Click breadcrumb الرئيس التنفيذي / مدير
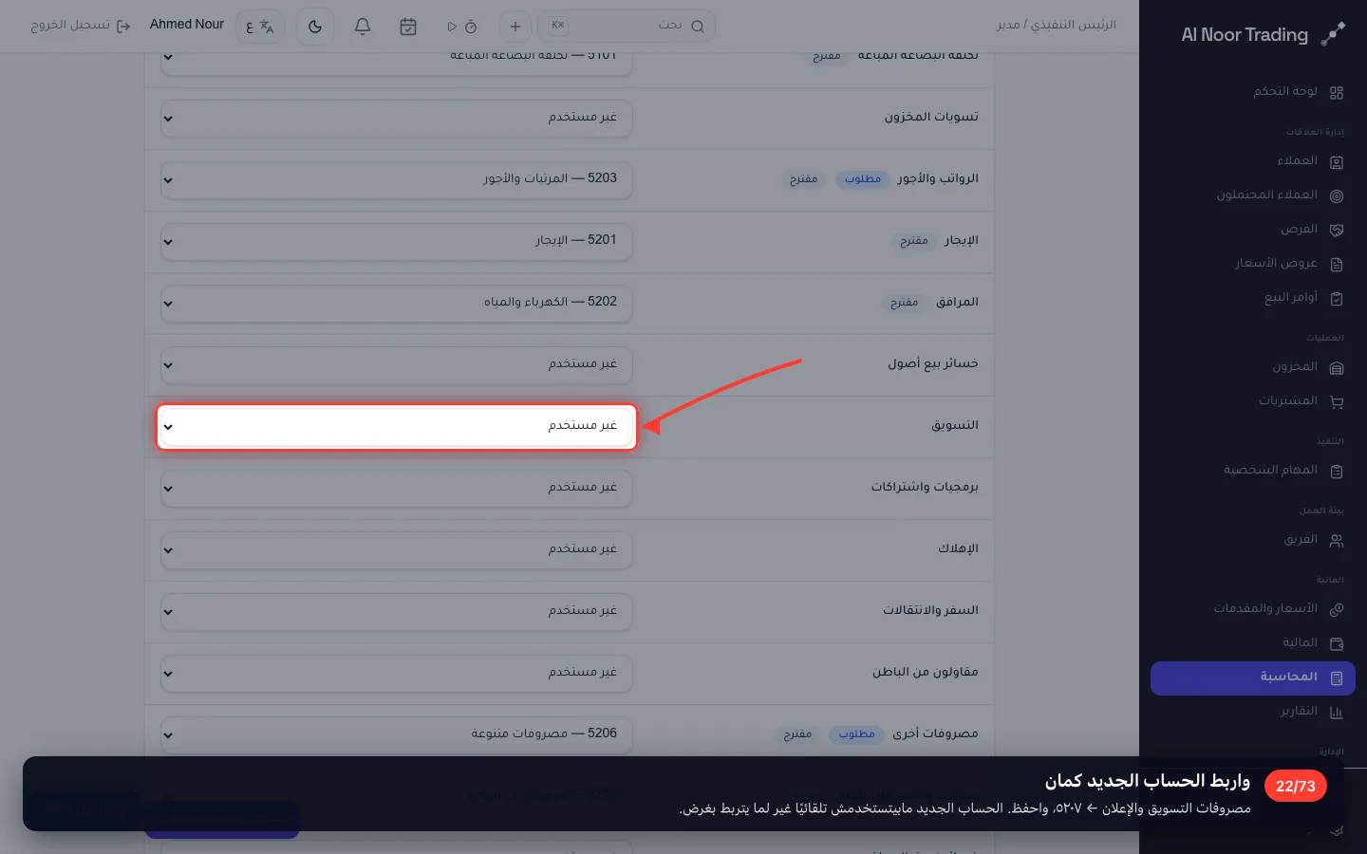This screenshot has width=1367, height=854. (1057, 25)
